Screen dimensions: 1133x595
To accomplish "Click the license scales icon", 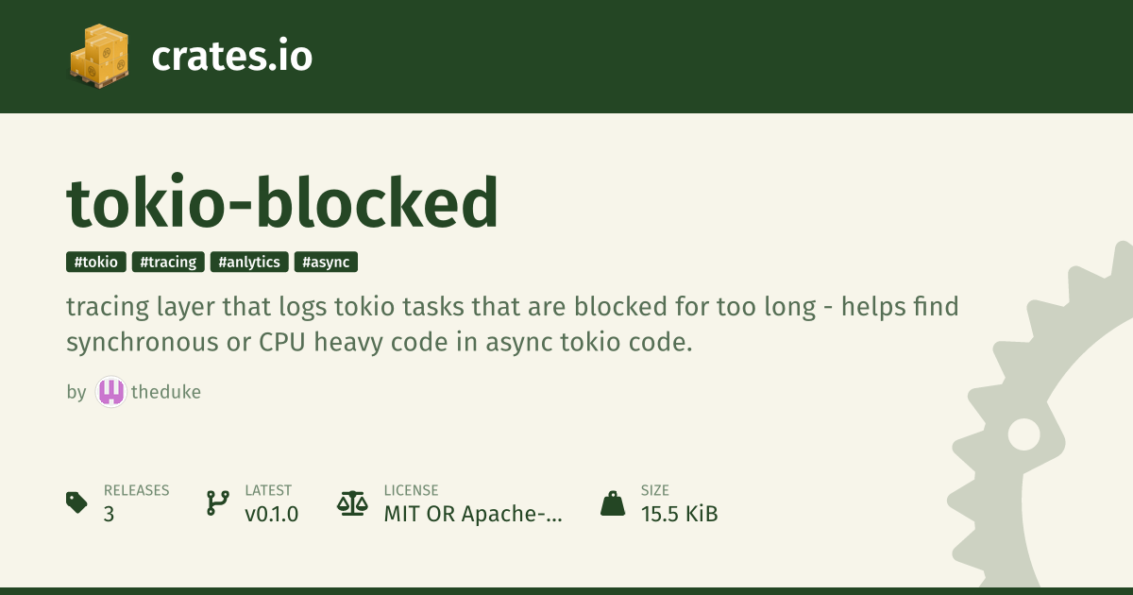I will (352, 502).
